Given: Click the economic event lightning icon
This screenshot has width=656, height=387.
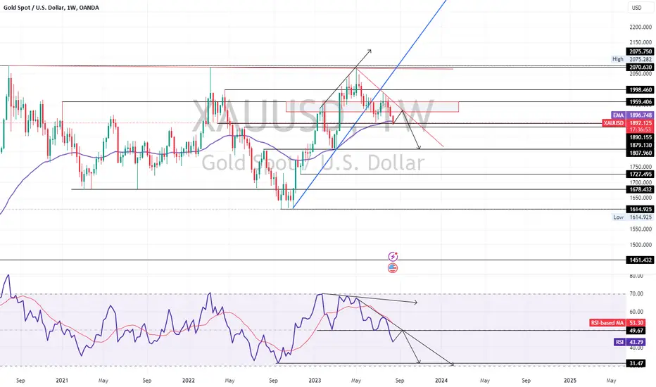Looking at the screenshot, I should click(x=393, y=256).
